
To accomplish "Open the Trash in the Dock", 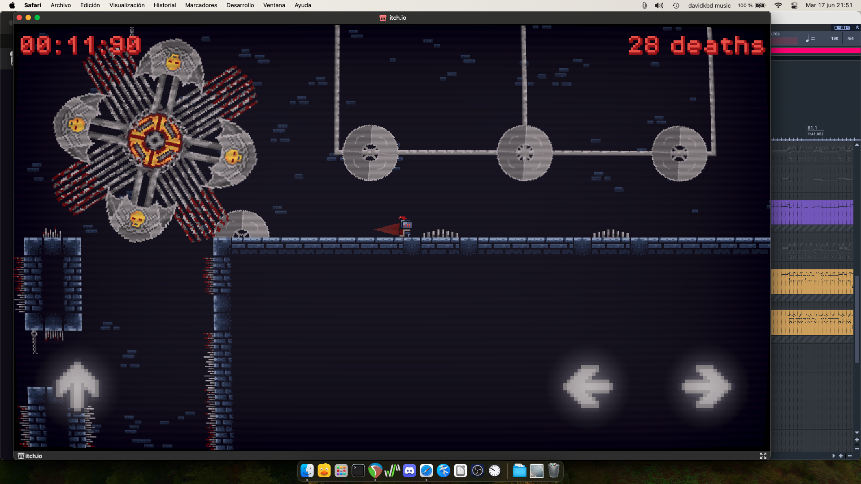I will click(554, 471).
